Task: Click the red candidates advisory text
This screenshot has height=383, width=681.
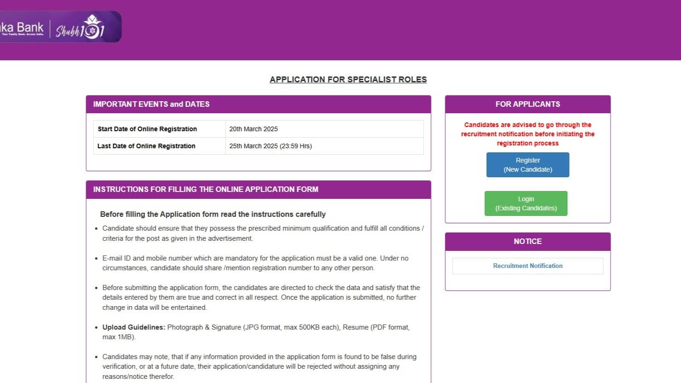Action: coord(528,134)
